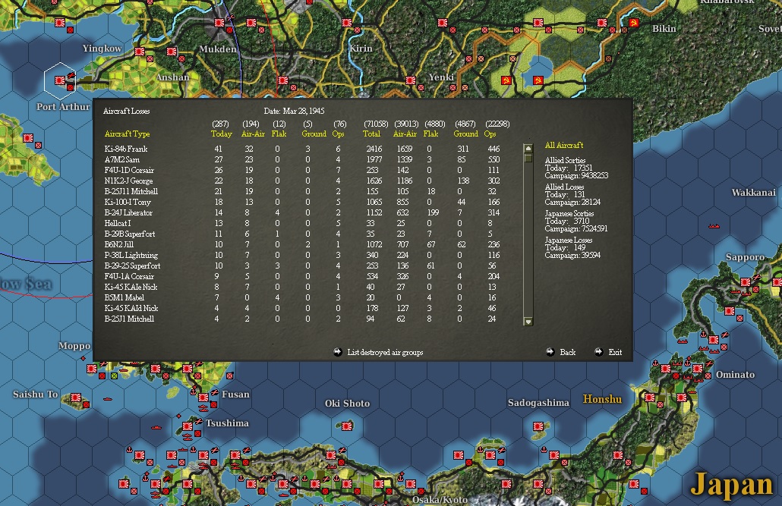The height and width of the screenshot is (506, 782).
Task: Sort by the Today column header
Action: tap(221, 134)
